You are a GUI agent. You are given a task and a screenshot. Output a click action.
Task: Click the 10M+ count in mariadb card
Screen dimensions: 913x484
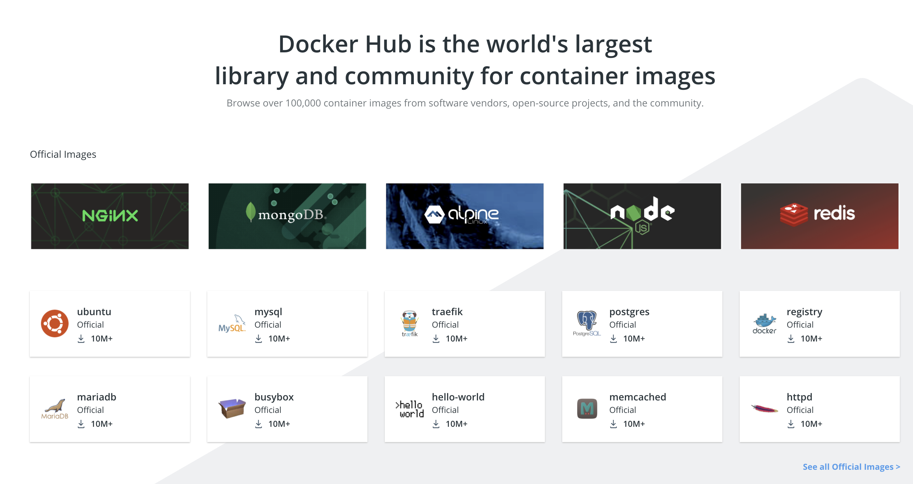[102, 424]
